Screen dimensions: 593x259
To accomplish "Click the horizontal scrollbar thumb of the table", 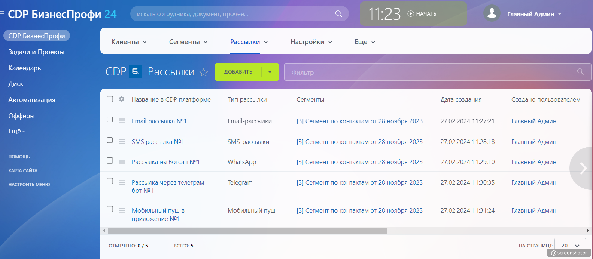I will (x=247, y=231).
